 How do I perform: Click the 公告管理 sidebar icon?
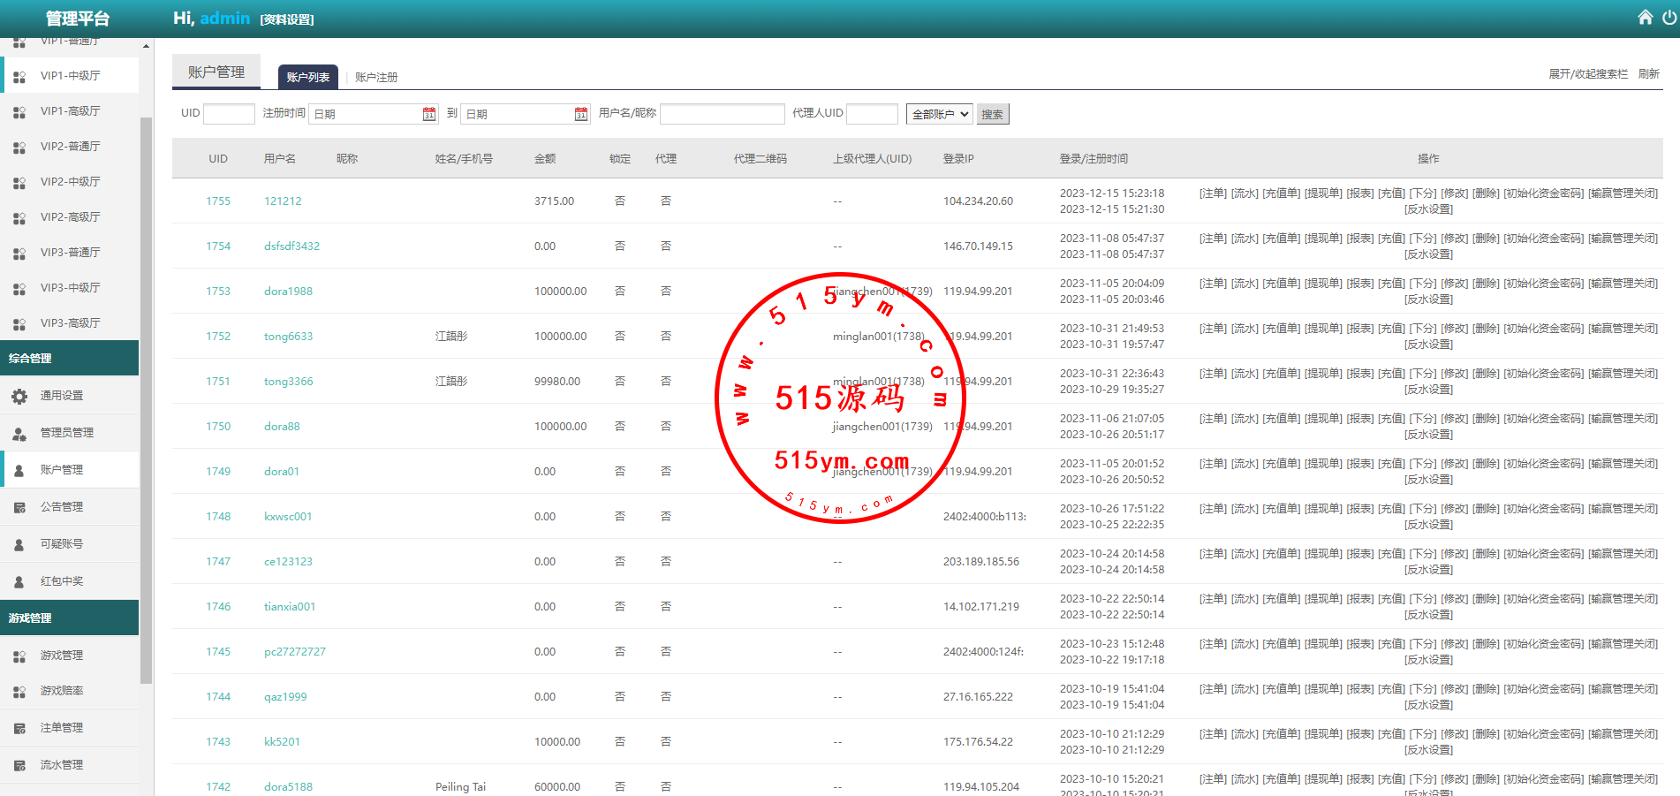(x=19, y=508)
